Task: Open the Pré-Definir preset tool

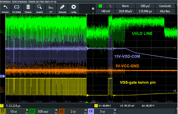Action: click(x=17, y=9)
